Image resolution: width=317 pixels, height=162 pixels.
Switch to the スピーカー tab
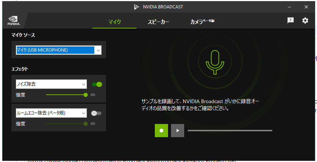tap(158, 22)
